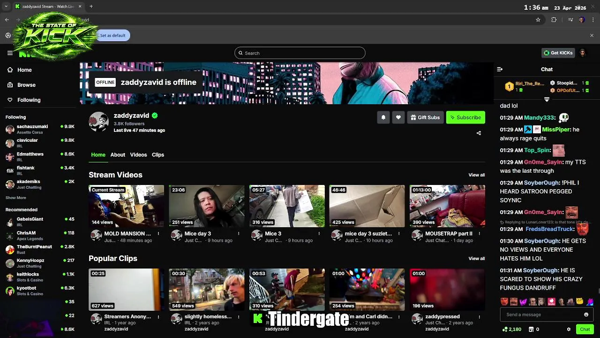Image resolution: width=600 pixels, height=338 pixels.
Task: Expand Show More under Following
Action: tap(16, 198)
